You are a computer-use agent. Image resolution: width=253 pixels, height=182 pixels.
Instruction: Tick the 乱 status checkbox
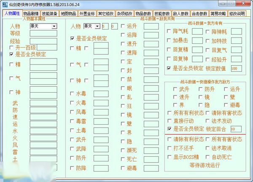(x=123, y=97)
